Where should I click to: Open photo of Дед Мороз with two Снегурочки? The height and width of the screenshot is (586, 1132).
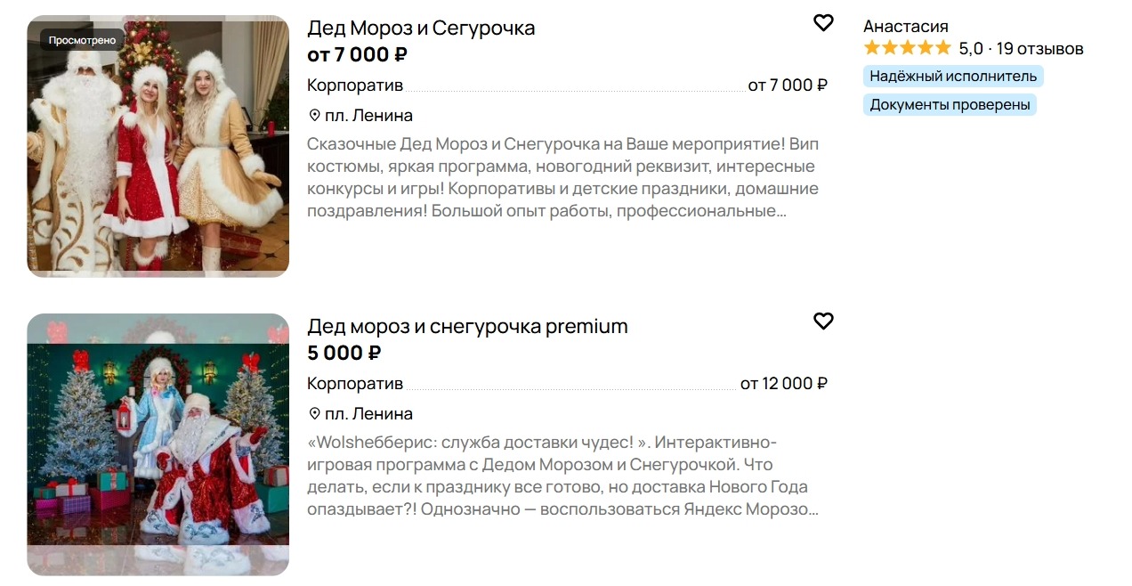pos(158,146)
